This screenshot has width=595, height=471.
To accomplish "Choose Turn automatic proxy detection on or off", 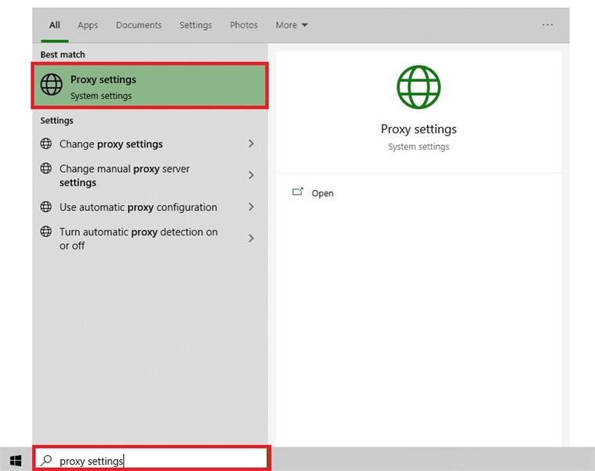I will coord(139,239).
